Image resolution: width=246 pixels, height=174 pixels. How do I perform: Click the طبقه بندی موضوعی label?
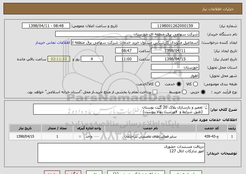tap(220, 84)
